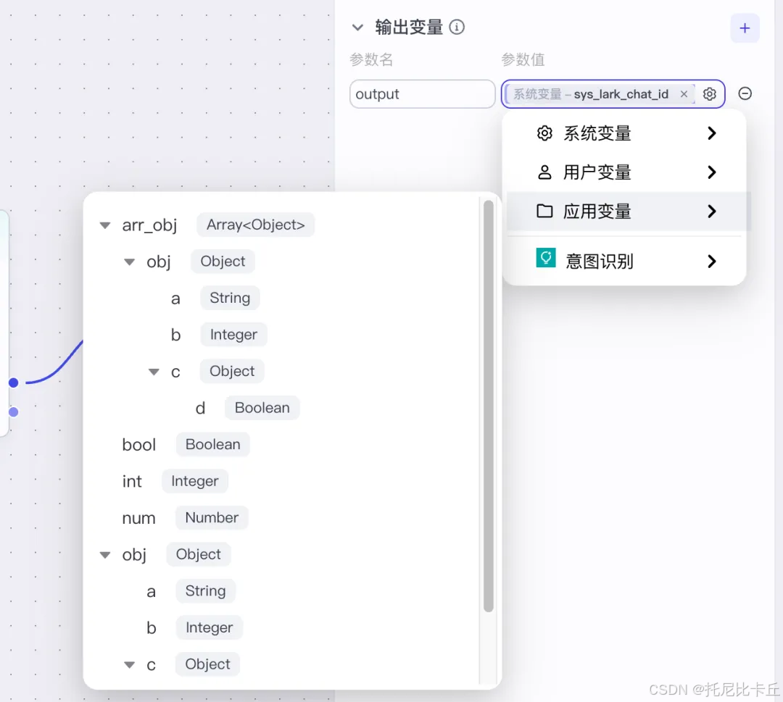Click the sys_lark_chat_id value selector field
The width and height of the screenshot is (783, 702).
coord(613,93)
